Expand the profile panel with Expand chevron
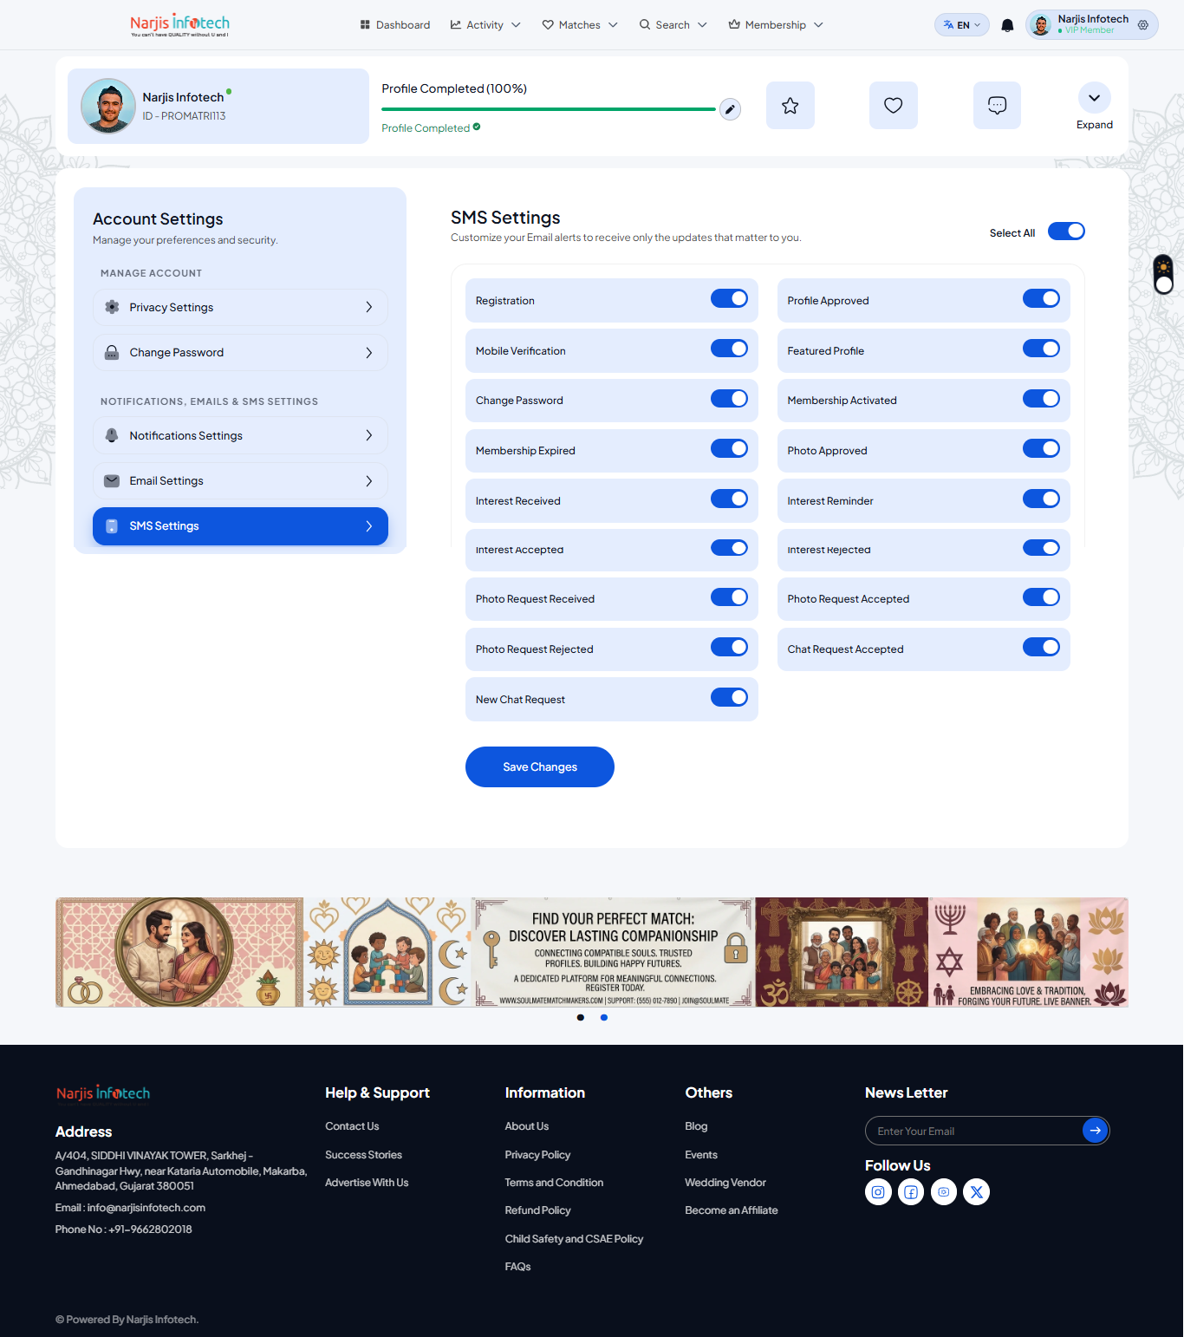Viewport: 1184px width, 1337px height. pyautogui.click(x=1095, y=98)
